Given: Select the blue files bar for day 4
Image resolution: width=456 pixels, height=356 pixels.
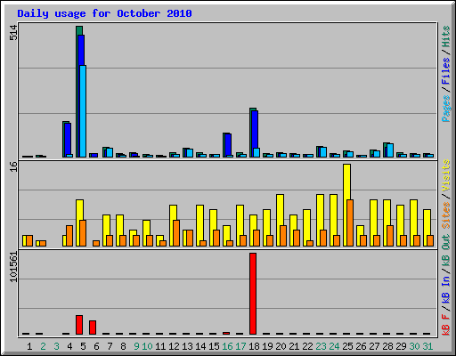Looking at the screenshot, I should (68, 139).
